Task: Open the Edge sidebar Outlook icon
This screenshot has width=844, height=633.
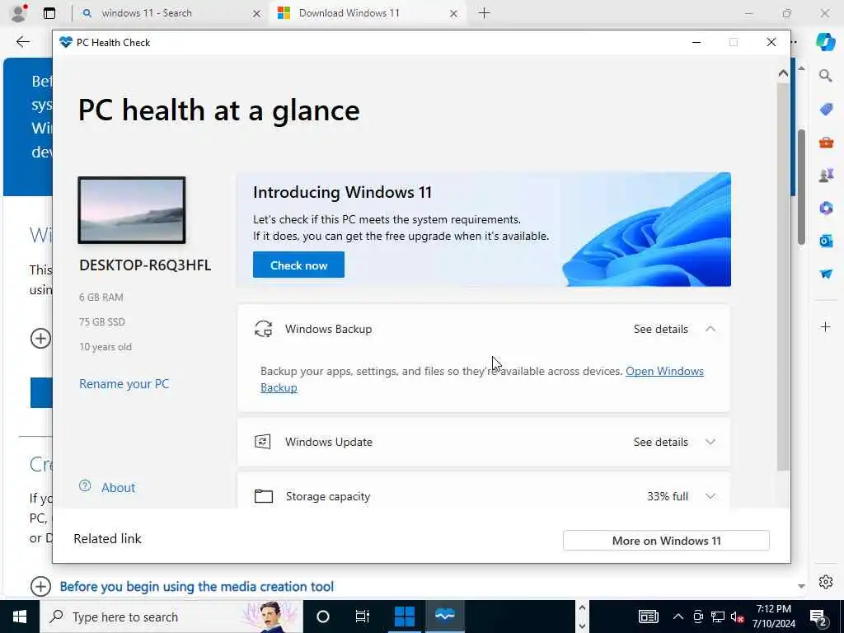Action: coord(826,241)
